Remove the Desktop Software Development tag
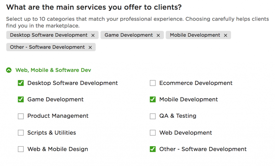Viewport: 275px width, 166px height. 93,35
